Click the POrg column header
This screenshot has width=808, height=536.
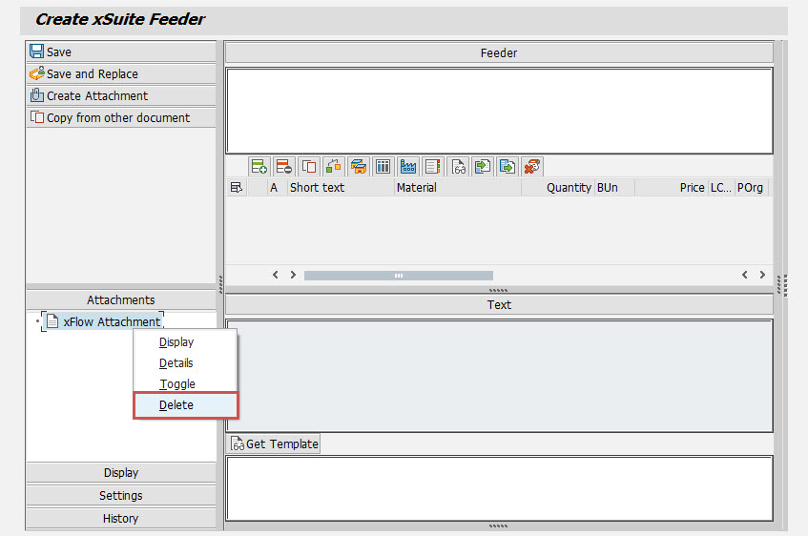(x=752, y=188)
